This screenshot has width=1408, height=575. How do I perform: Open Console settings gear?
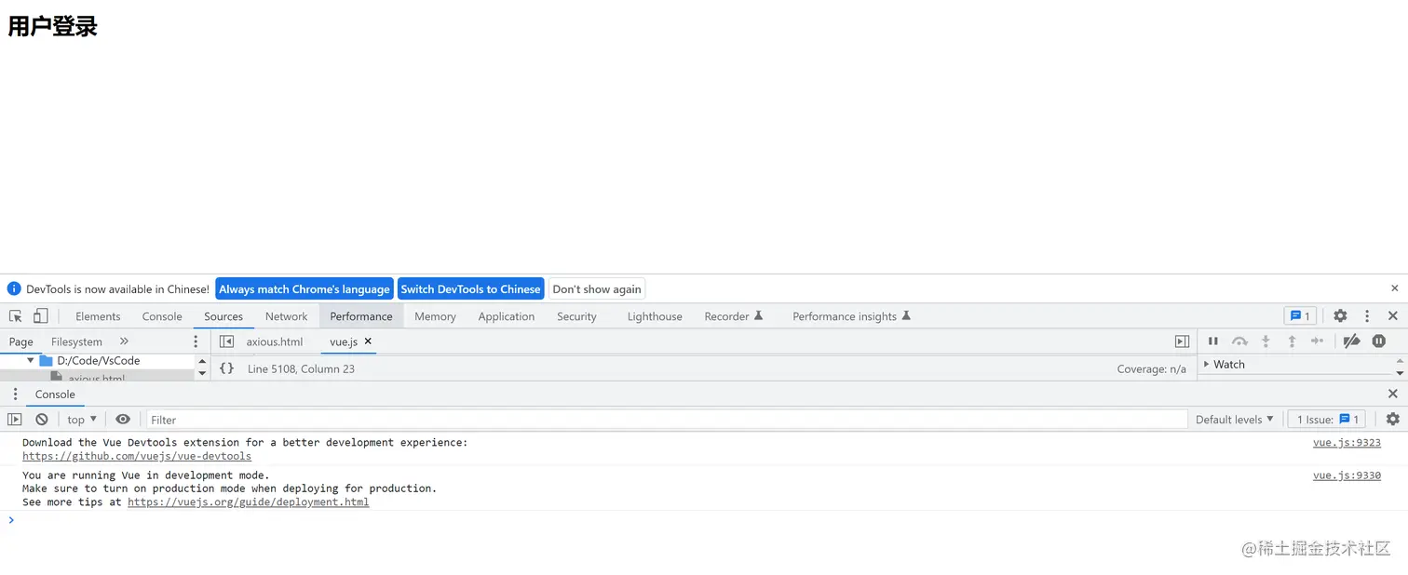[1393, 420]
